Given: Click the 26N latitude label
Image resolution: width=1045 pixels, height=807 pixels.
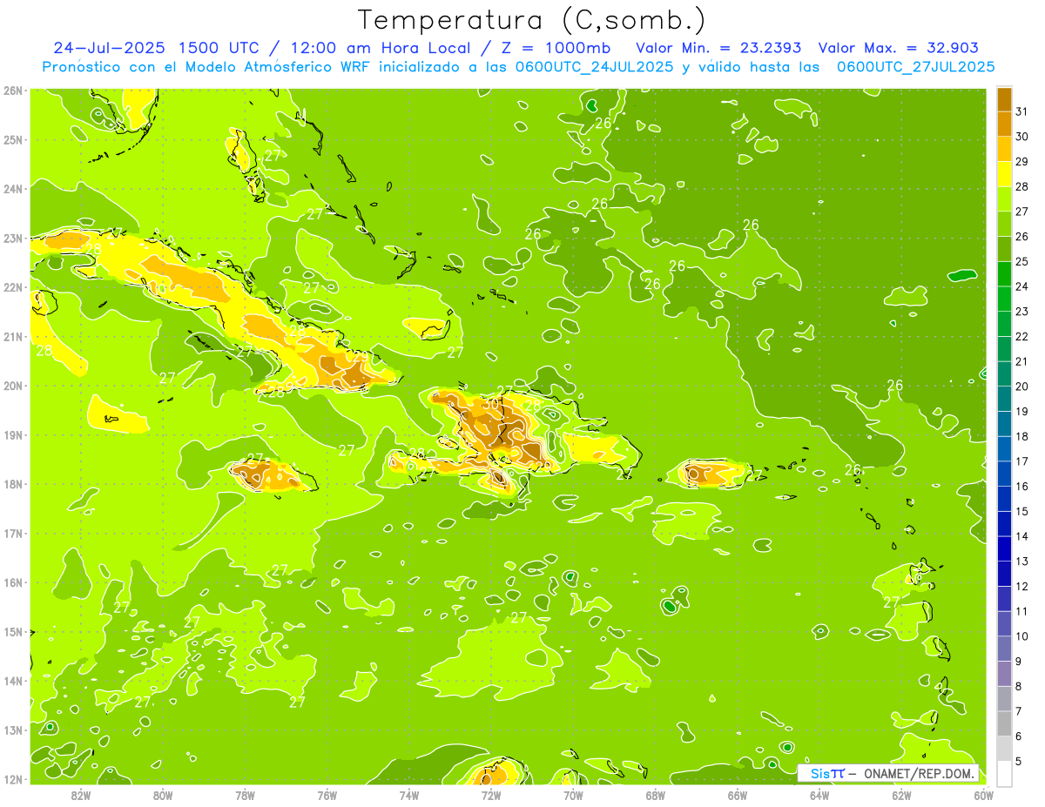Looking at the screenshot, I should tap(13, 90).
